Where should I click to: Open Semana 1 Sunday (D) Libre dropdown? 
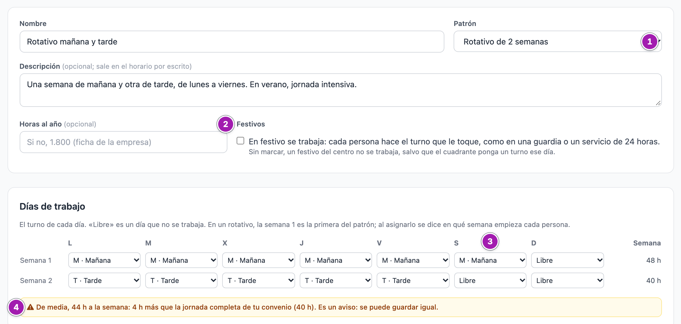pyautogui.click(x=568, y=260)
